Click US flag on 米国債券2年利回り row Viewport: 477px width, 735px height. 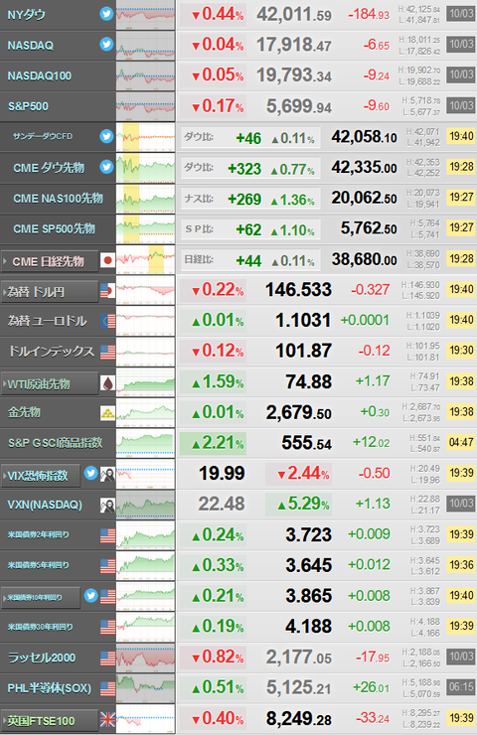click(x=108, y=535)
